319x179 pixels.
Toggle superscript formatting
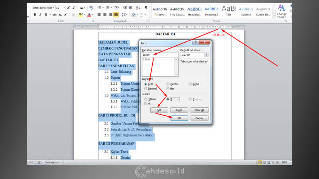pyautogui.click(x=65, y=15)
